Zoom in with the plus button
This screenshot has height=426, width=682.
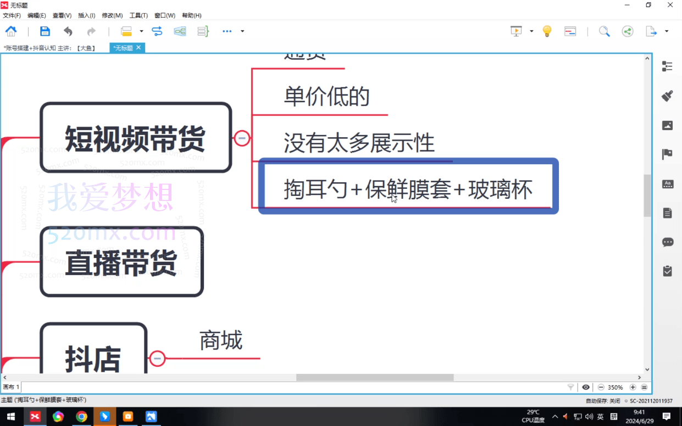click(x=633, y=387)
